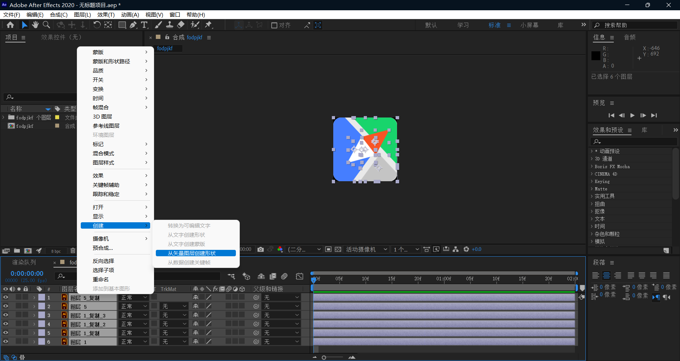
Task: Select the Selection arrow tool
Action: [24, 25]
